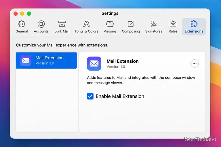Click "Version 1.0" text in detail pane
Image resolution: width=221 pixels, height=147 pixels.
tap(116, 67)
